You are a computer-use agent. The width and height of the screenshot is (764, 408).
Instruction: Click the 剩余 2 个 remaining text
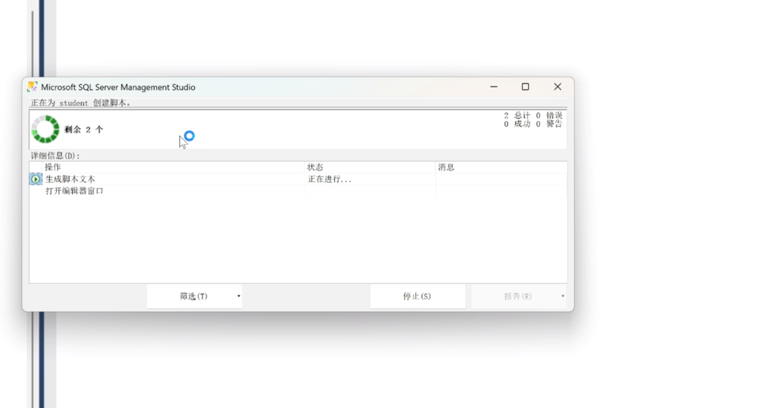[x=84, y=130]
